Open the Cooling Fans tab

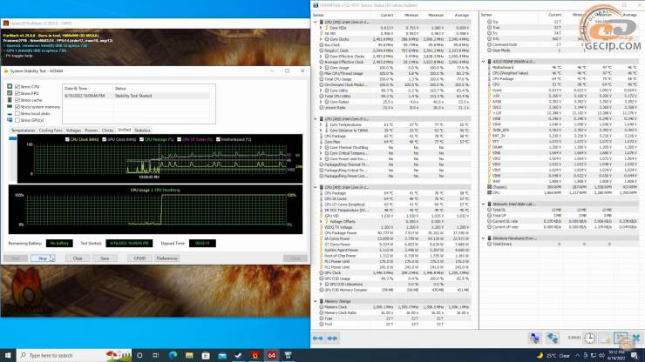pyautogui.click(x=51, y=131)
